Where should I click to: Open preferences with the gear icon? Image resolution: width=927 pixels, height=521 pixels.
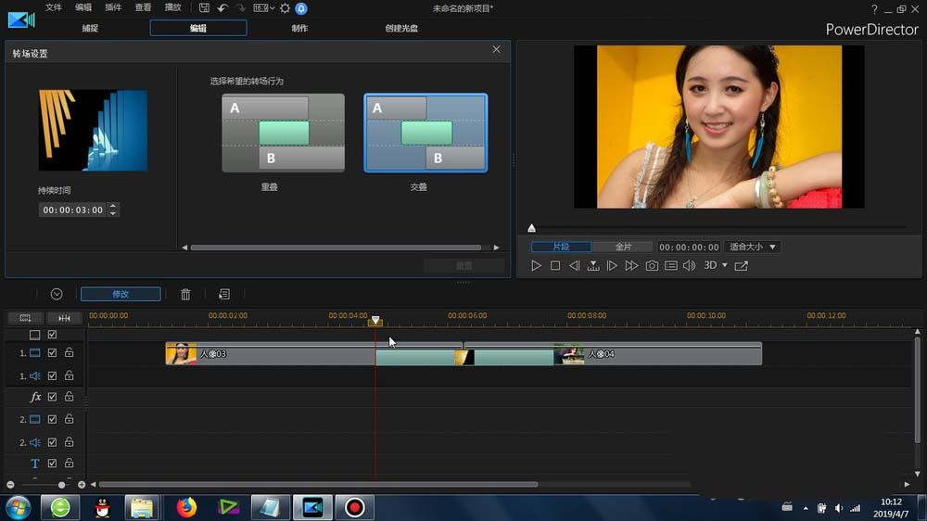coord(285,8)
